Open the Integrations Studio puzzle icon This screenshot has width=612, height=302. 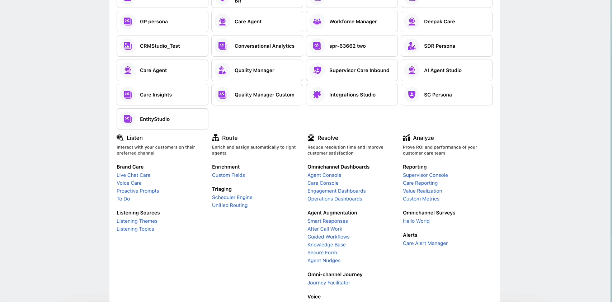point(317,95)
